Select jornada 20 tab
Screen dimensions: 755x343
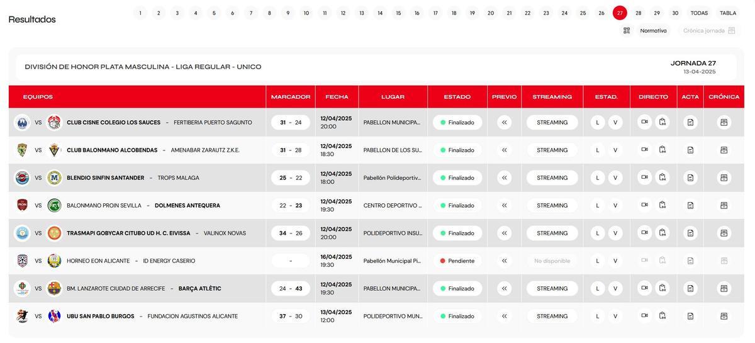(491, 13)
